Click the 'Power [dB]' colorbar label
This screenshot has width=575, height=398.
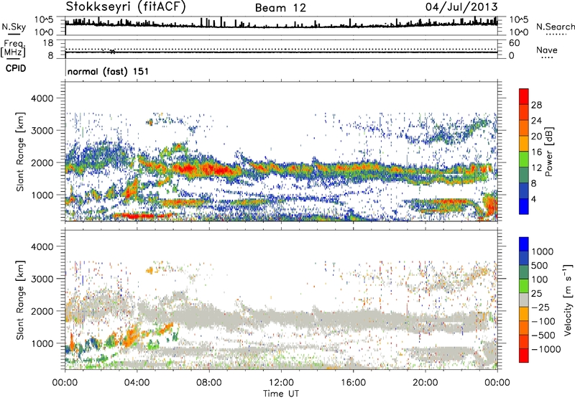[x=548, y=152]
